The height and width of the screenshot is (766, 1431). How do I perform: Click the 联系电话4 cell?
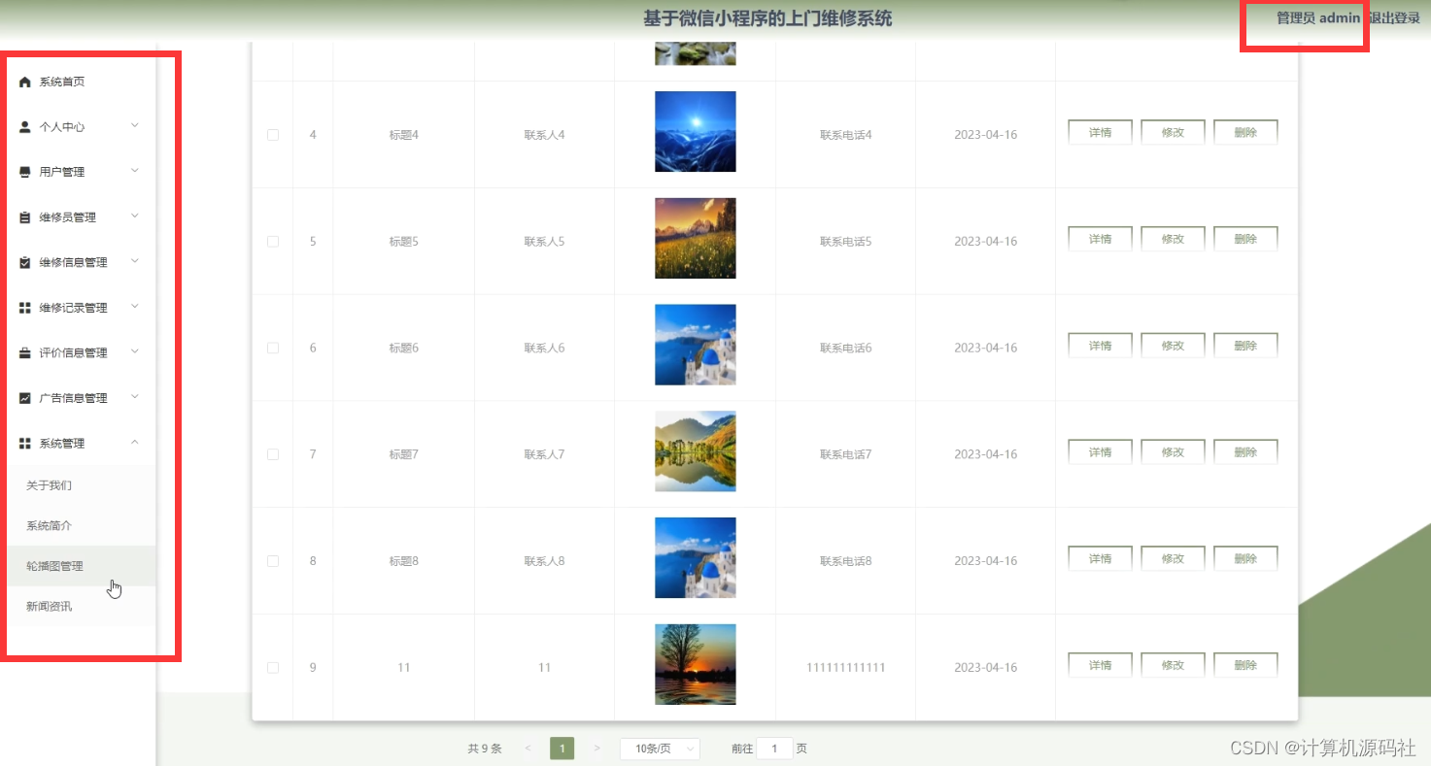click(845, 135)
